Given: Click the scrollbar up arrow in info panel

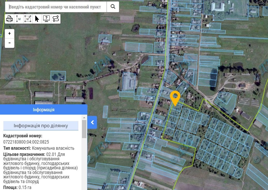Looking at the screenshot, I should tap(84, 117).
